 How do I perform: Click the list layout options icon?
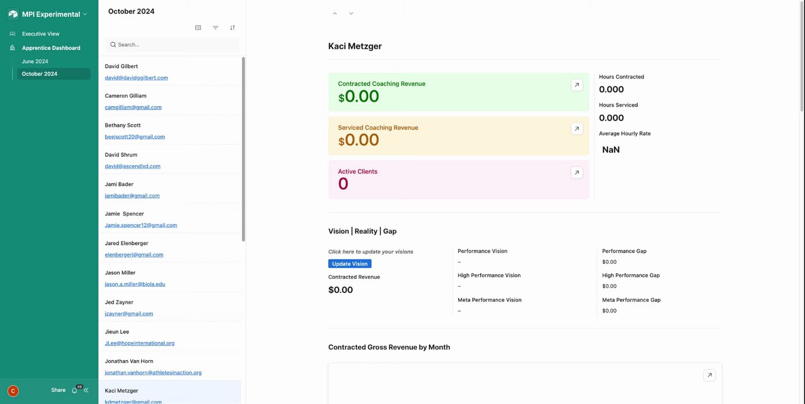[198, 27]
